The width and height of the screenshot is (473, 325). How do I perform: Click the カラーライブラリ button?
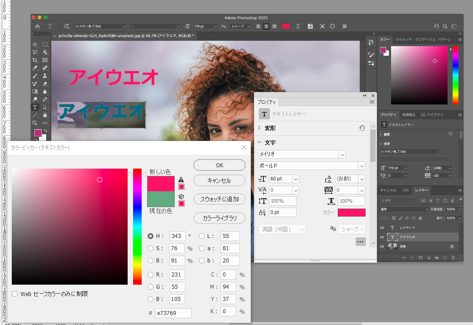click(x=220, y=218)
